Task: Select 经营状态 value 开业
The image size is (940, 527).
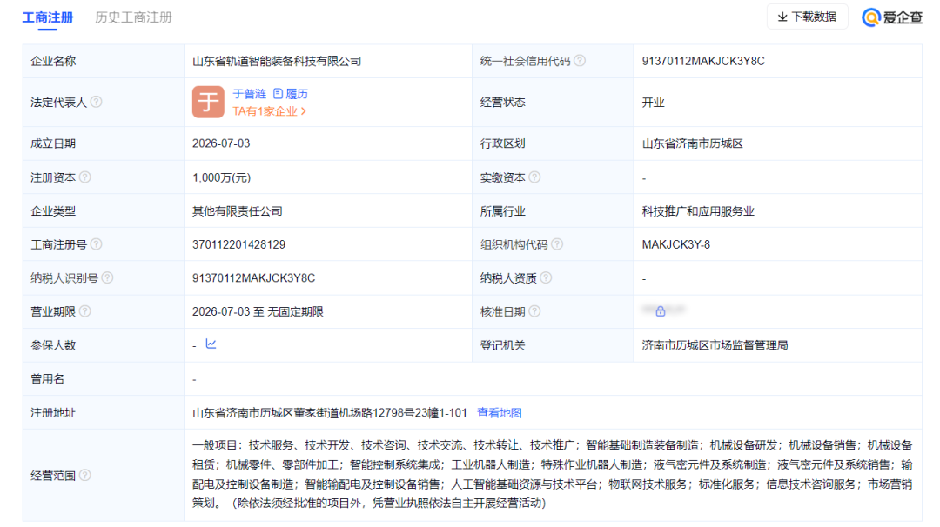Action: [653, 103]
